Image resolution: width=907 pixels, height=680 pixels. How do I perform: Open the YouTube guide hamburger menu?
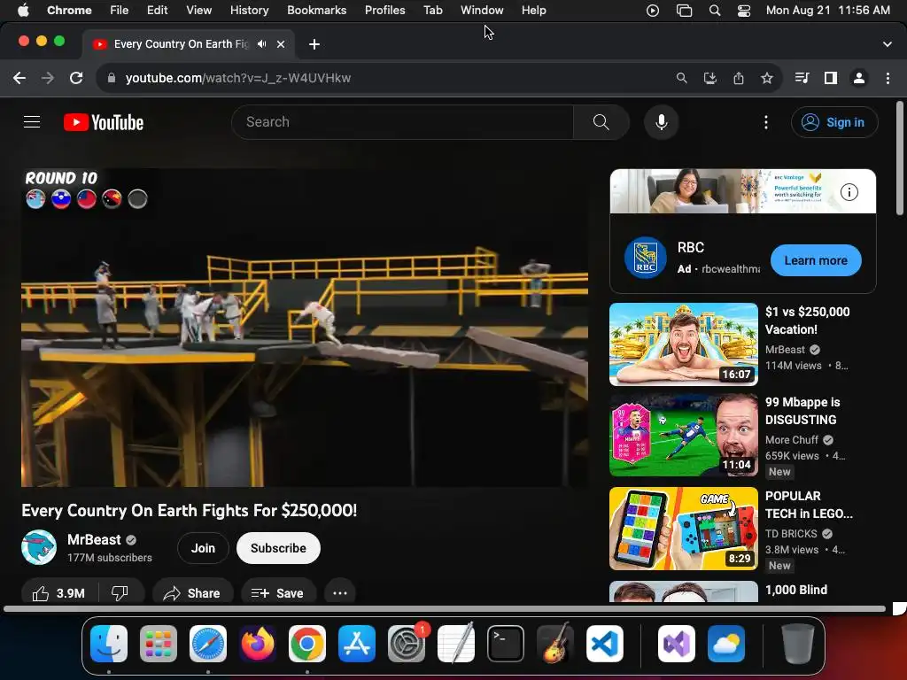pyautogui.click(x=32, y=122)
